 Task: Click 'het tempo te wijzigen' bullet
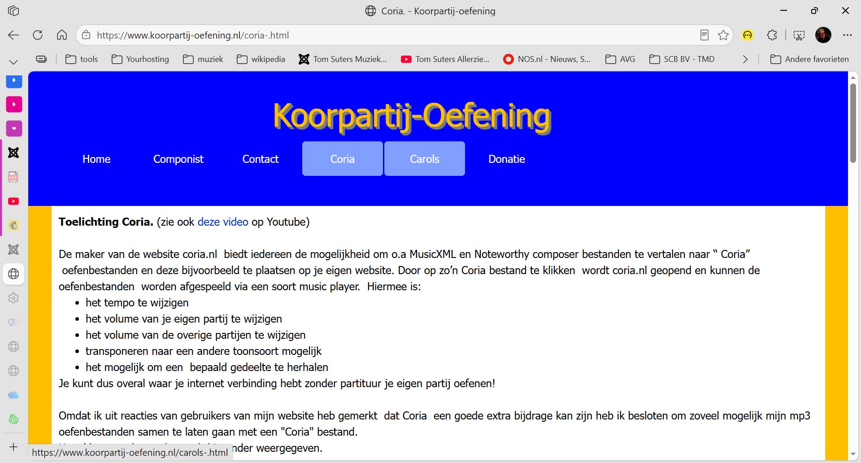pyautogui.click(x=137, y=303)
